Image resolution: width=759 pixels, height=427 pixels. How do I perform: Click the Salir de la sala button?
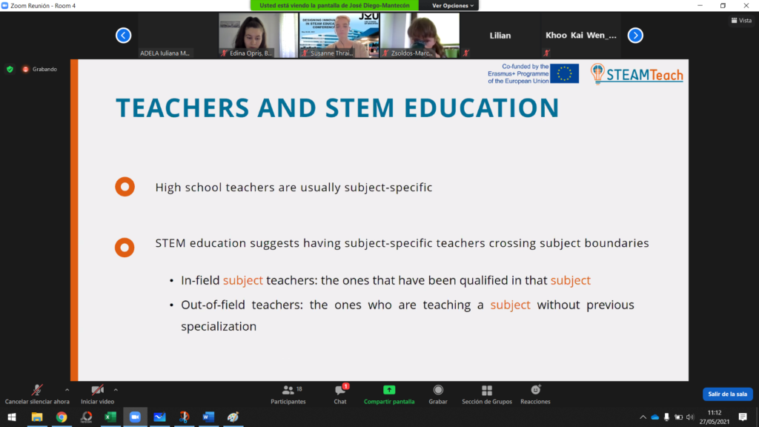[727, 394]
